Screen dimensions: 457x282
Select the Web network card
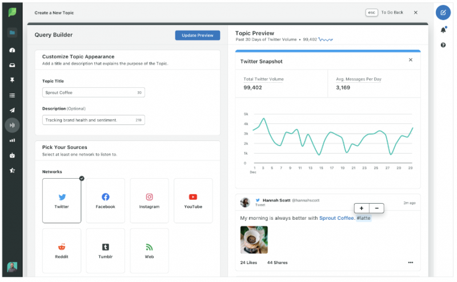pyautogui.click(x=149, y=251)
